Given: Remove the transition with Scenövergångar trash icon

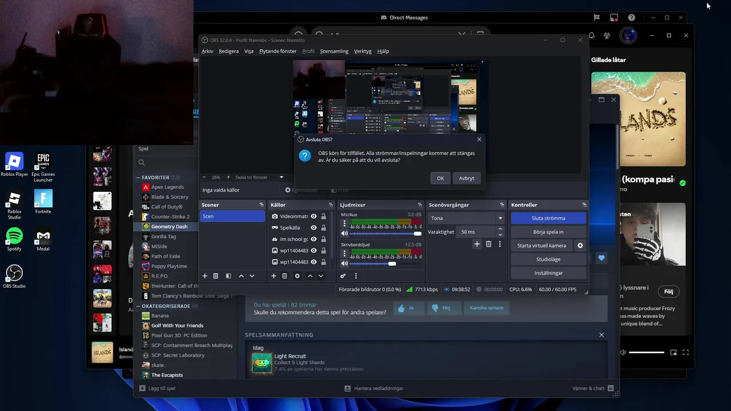Looking at the screenshot, I should pyautogui.click(x=488, y=244).
